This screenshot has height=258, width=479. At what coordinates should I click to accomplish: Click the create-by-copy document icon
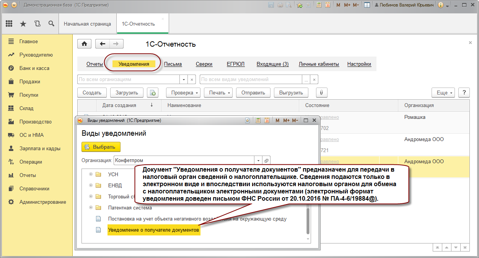click(153, 92)
